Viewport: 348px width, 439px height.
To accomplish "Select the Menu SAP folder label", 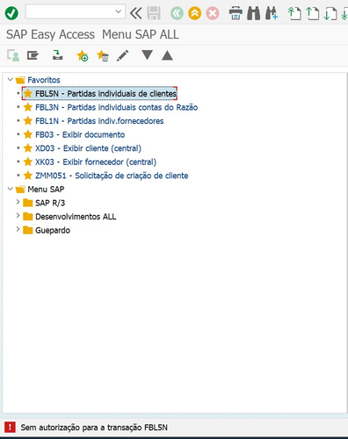I will tap(46, 190).
